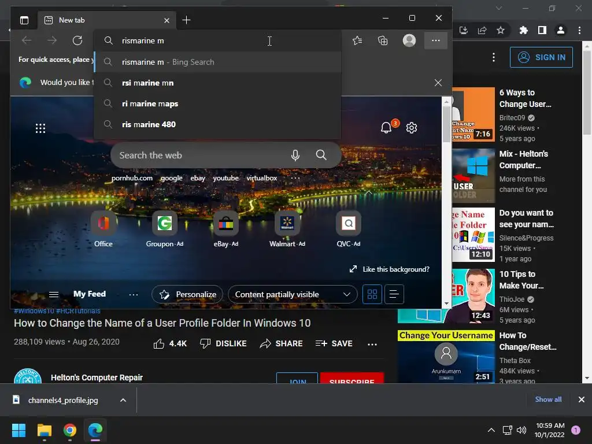Bookmark the page with Chrome star icon
This screenshot has height=444, width=592.
tap(501, 30)
